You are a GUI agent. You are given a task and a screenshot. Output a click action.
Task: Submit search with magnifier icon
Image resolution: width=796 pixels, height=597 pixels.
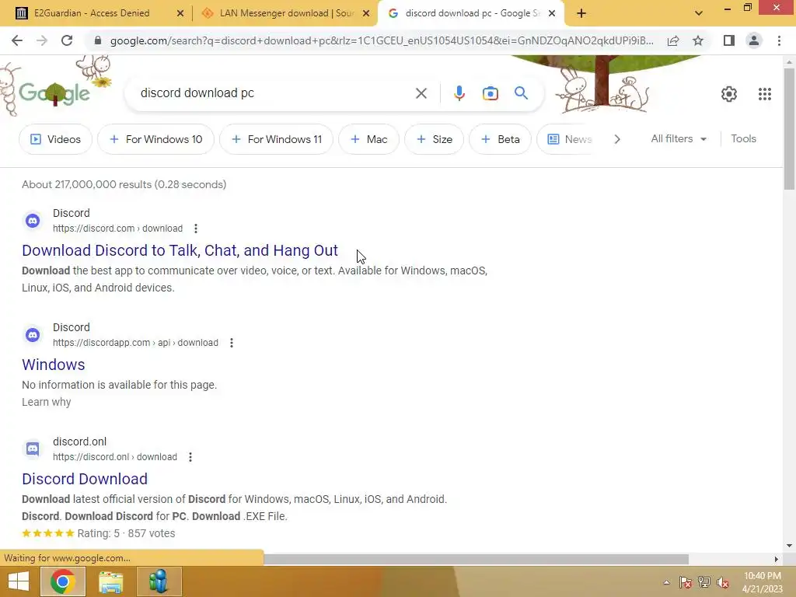[522, 93]
